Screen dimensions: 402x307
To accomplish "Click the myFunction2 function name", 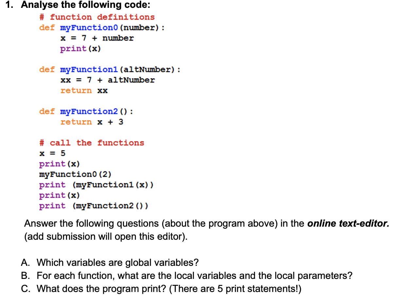I will [88, 111].
